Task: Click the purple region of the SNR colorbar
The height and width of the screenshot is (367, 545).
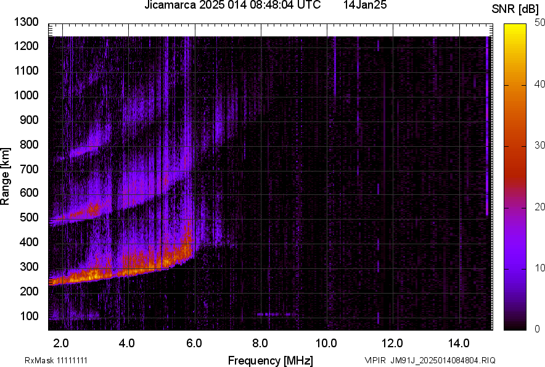Action: [x=515, y=240]
